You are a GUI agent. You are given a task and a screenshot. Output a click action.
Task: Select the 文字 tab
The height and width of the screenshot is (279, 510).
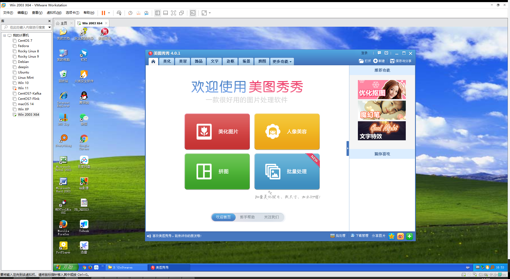click(x=215, y=61)
